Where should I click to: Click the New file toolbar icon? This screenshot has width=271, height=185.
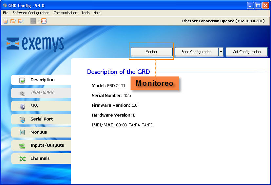[x=6, y=21]
